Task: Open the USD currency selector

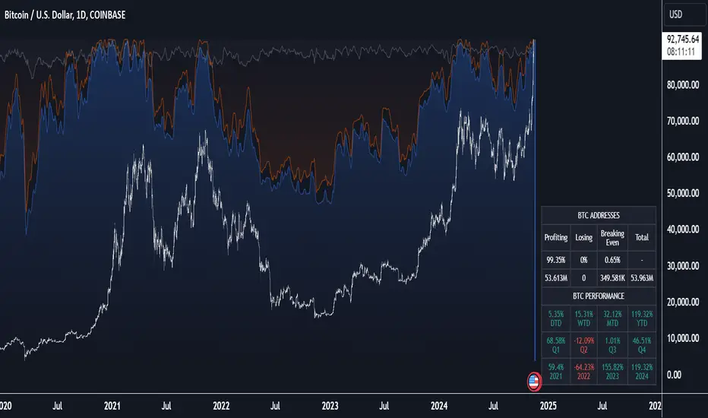Action: click(x=685, y=14)
